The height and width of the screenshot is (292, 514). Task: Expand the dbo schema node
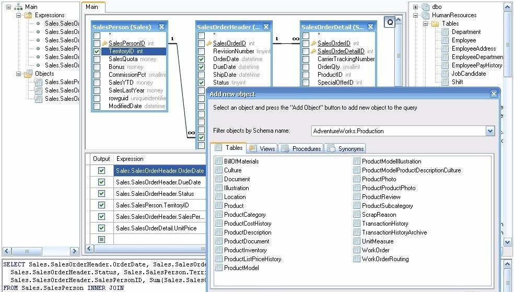point(416,7)
